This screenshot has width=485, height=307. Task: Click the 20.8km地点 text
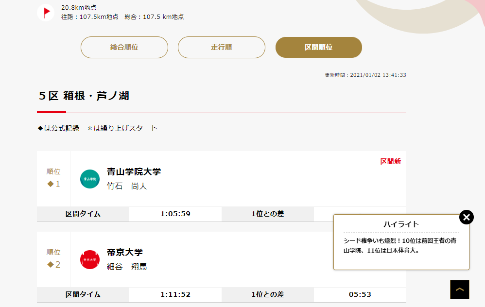[79, 7]
